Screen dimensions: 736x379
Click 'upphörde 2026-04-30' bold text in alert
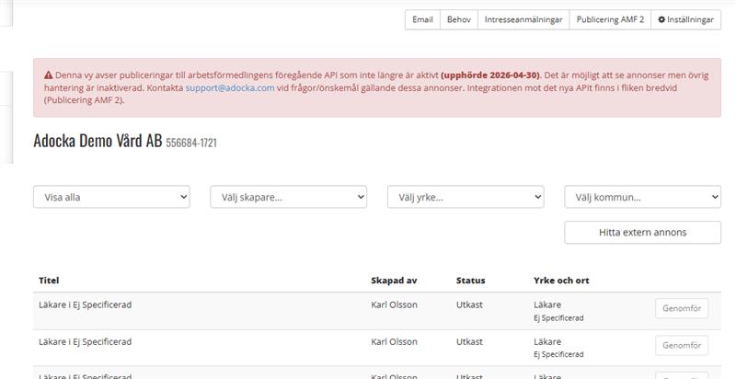(490, 75)
